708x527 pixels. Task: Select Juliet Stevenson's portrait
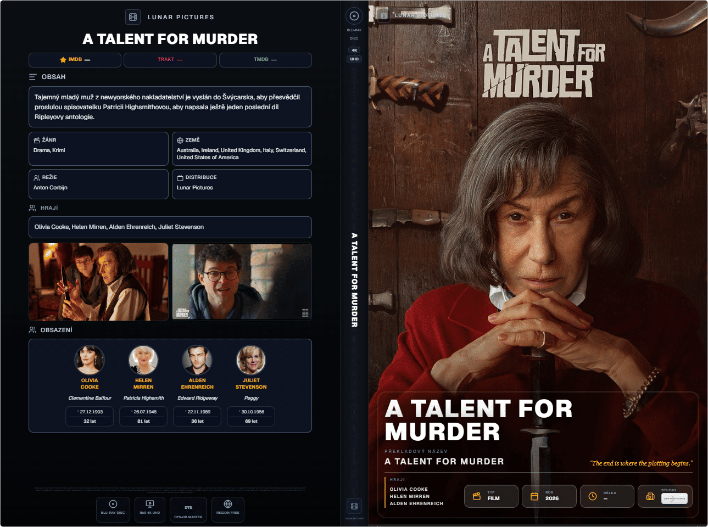click(x=251, y=360)
